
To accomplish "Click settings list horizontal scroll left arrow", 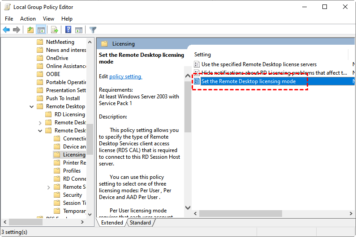I will click(x=196, y=213).
